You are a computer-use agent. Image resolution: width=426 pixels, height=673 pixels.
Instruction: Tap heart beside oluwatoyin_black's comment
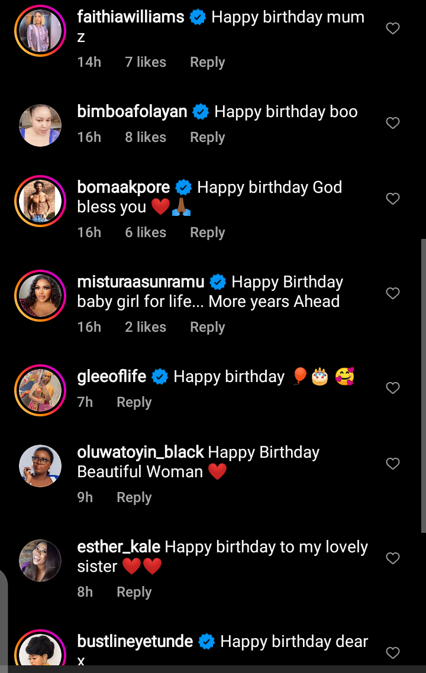(393, 464)
